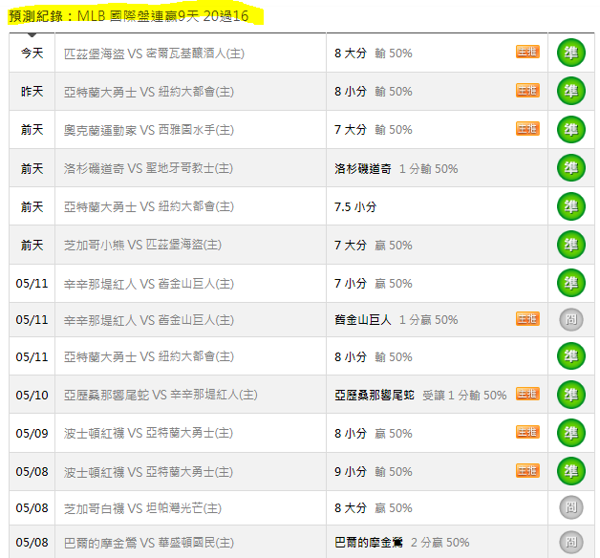Click the 主推 badge in the 9 小分 row
The width and height of the screenshot is (600, 558).
click(x=527, y=470)
